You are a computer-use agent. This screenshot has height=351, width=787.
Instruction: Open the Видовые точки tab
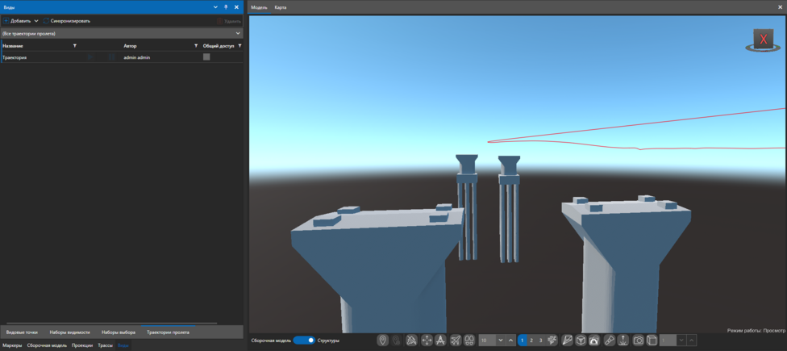[22, 332]
